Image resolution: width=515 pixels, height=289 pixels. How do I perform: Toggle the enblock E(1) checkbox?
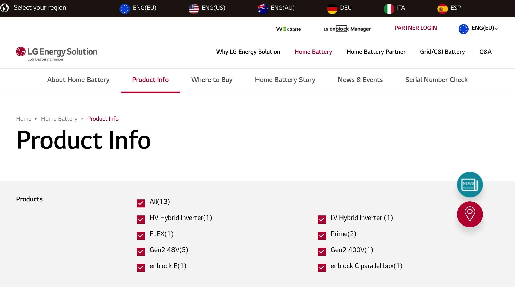(141, 267)
